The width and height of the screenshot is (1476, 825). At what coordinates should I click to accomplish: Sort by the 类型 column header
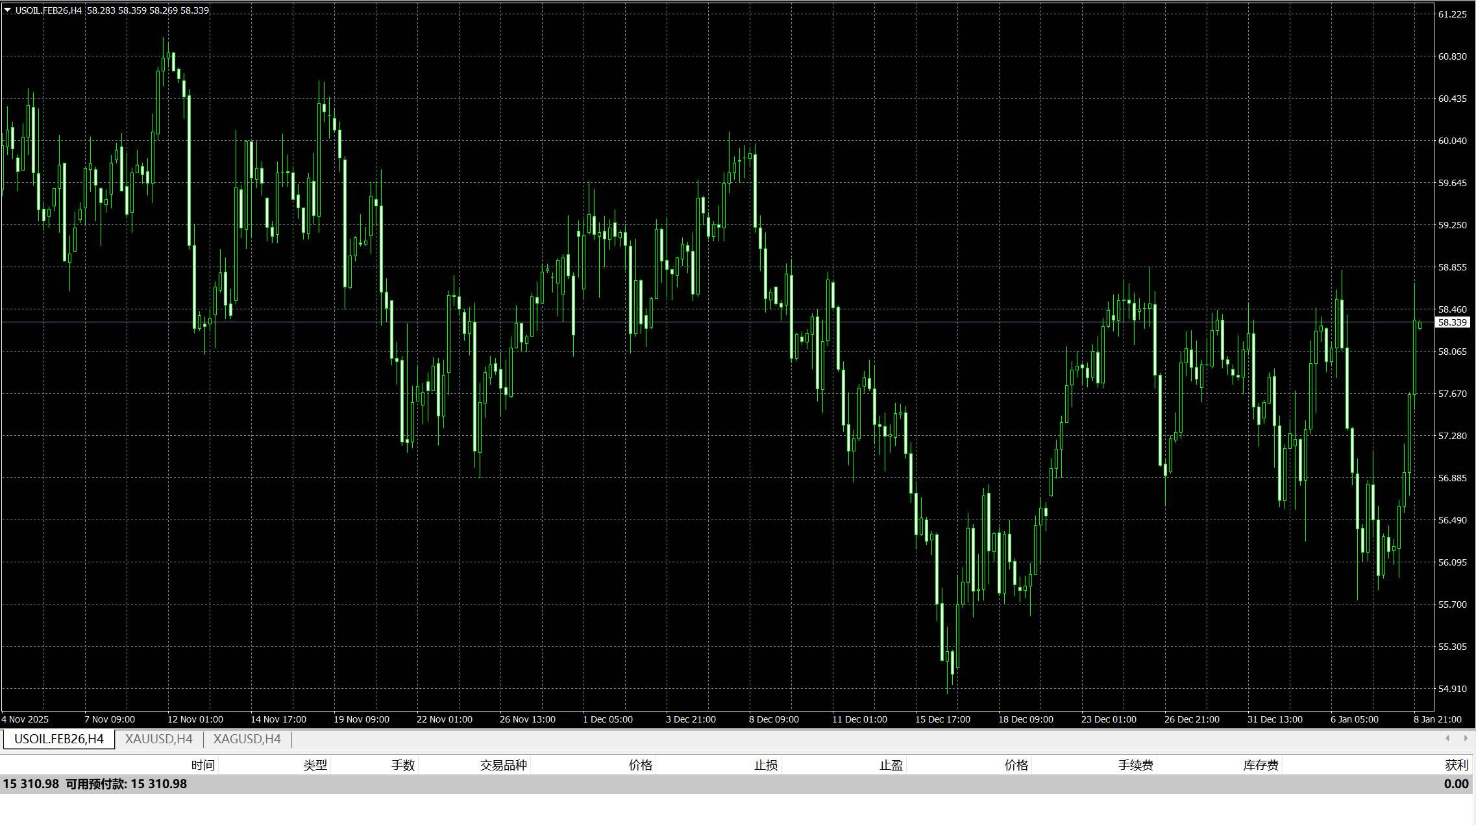(315, 765)
